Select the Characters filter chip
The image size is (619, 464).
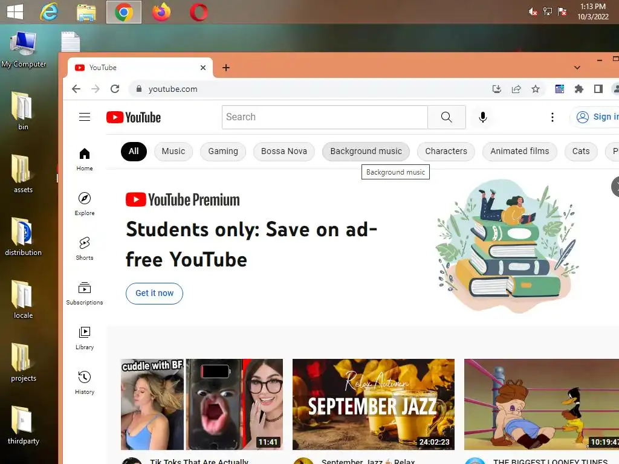click(x=446, y=151)
